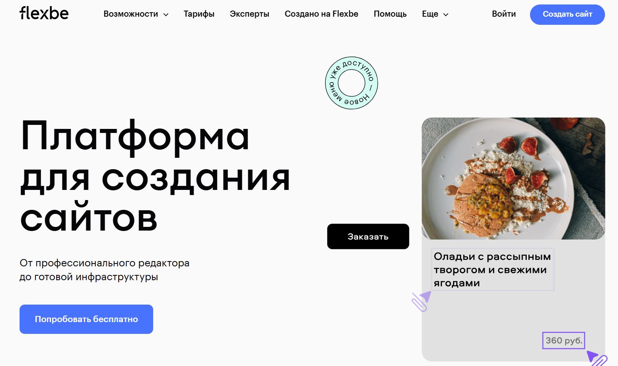Select the pancake dish photo
This screenshot has width=618, height=366.
[x=513, y=179]
